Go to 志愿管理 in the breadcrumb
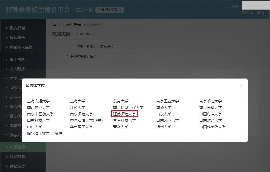270x172 pixels. pyautogui.click(x=73, y=25)
